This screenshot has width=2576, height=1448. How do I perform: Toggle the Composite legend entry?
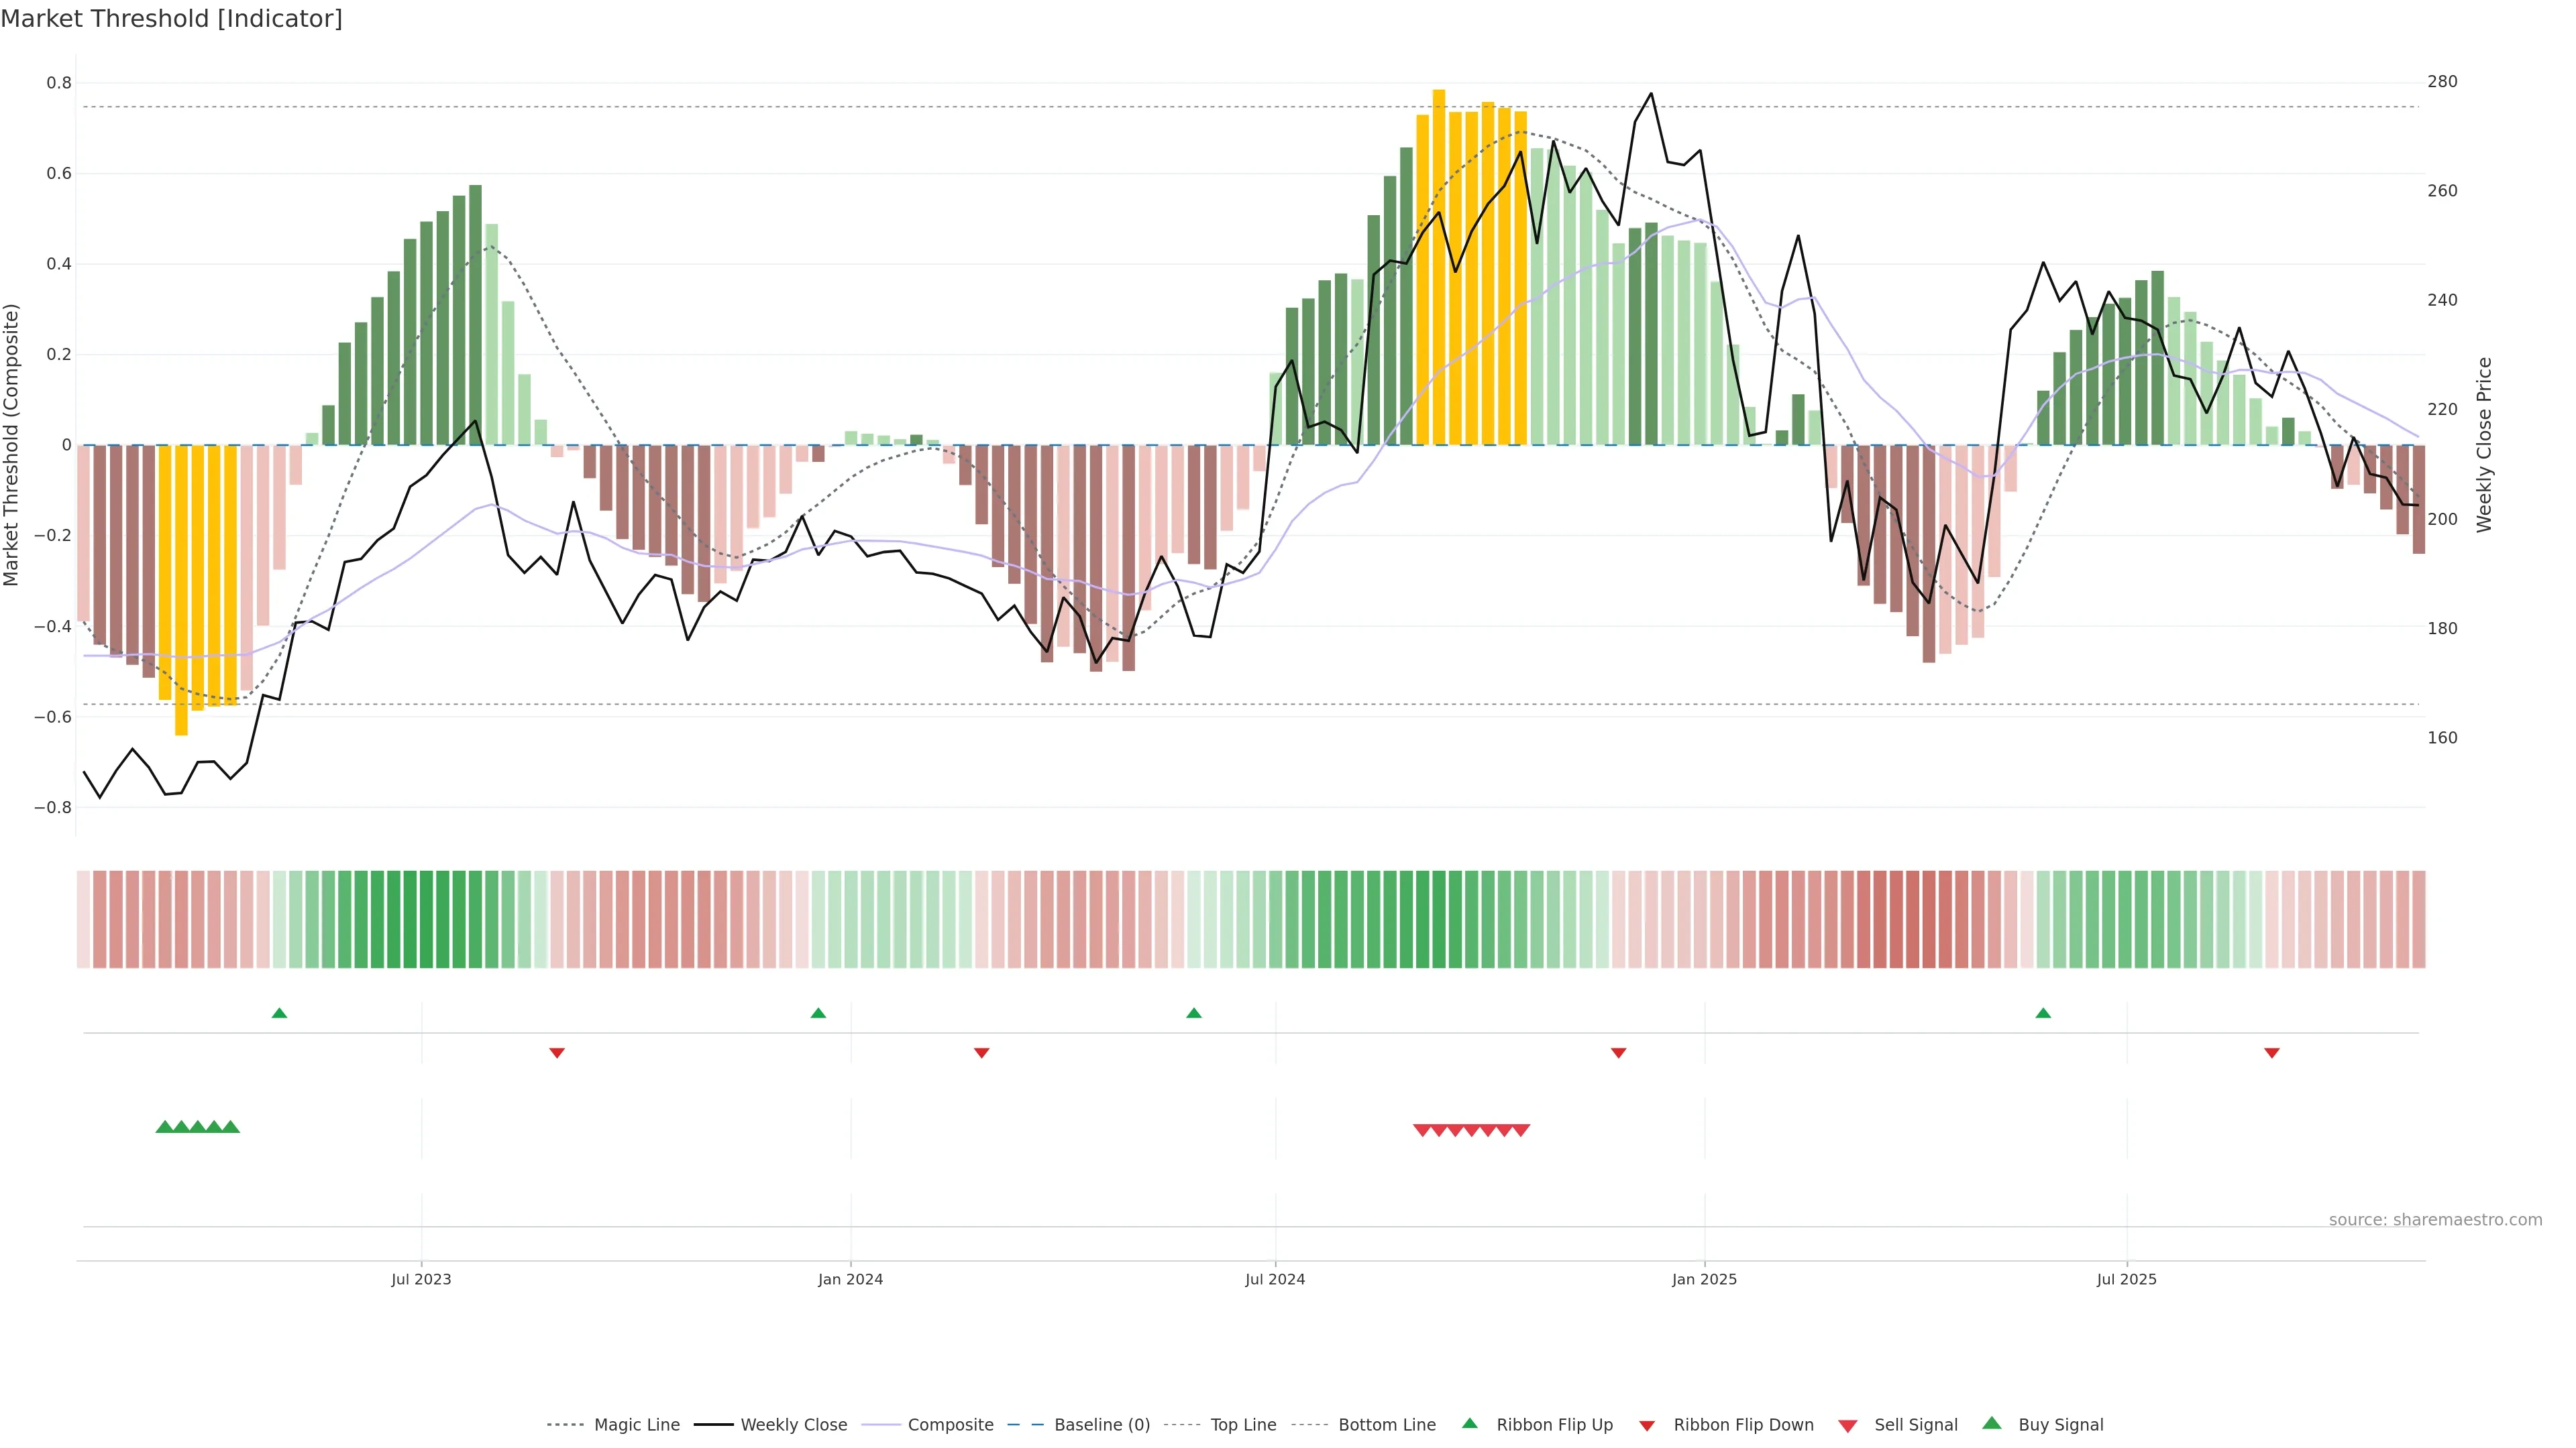point(950,1425)
